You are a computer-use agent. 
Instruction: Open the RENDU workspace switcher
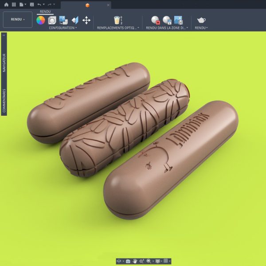click(18, 20)
